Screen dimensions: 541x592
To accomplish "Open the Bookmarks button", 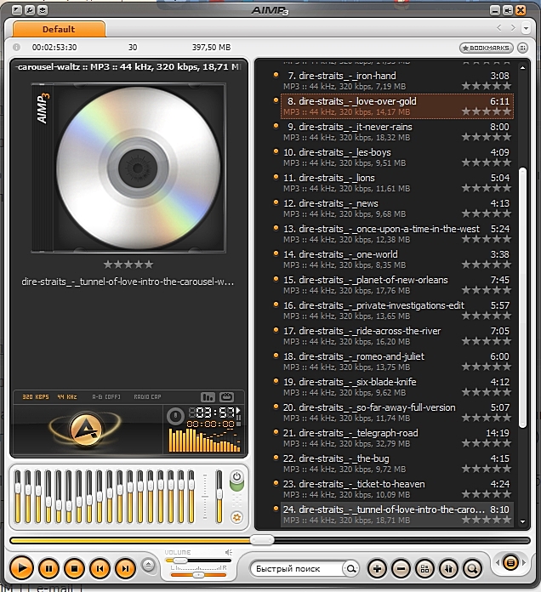I will 487,48.
